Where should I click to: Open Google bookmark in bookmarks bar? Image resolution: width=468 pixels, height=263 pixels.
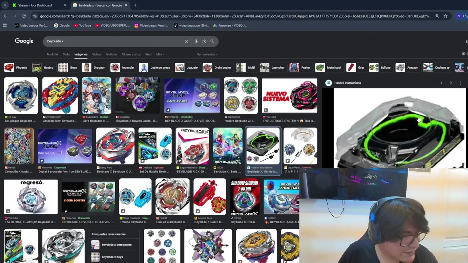pos(62,26)
